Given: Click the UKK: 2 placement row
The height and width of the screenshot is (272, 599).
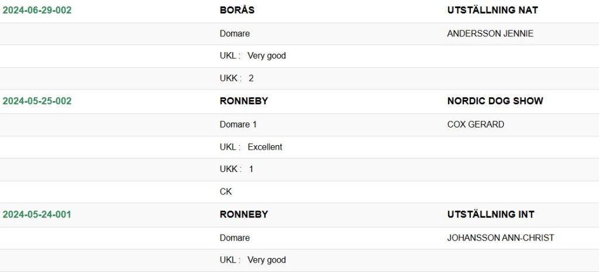Looking at the screenshot, I should point(237,78).
